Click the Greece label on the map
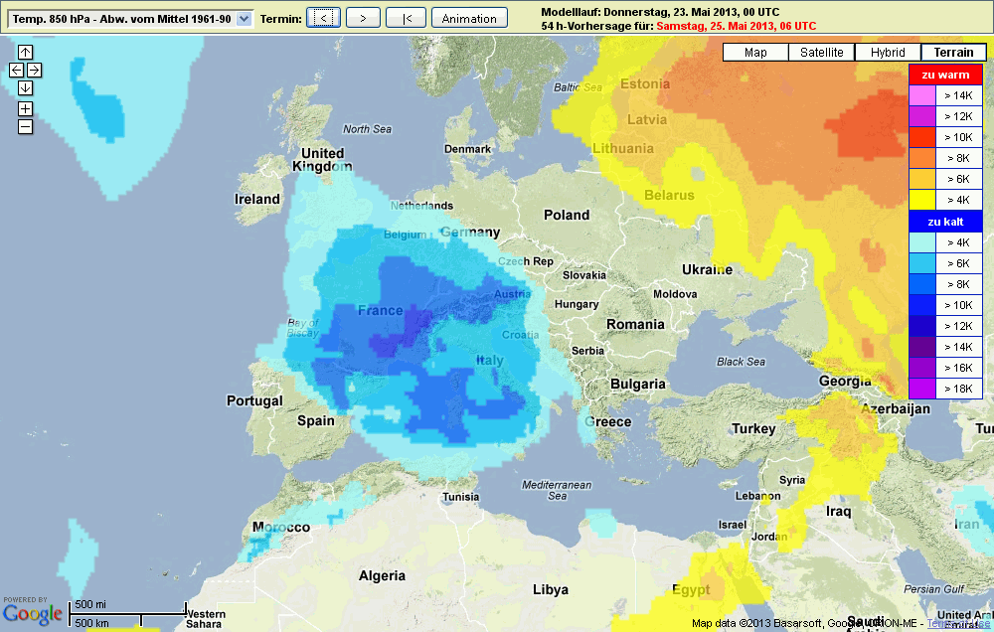Viewport: 994px width, 632px height. point(608,421)
